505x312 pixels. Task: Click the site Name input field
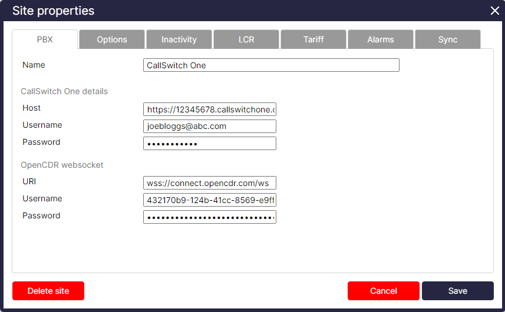(x=271, y=65)
